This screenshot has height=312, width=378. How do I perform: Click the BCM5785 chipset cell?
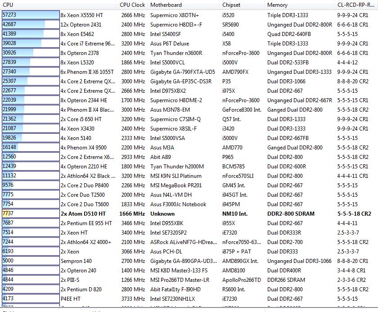click(x=234, y=167)
